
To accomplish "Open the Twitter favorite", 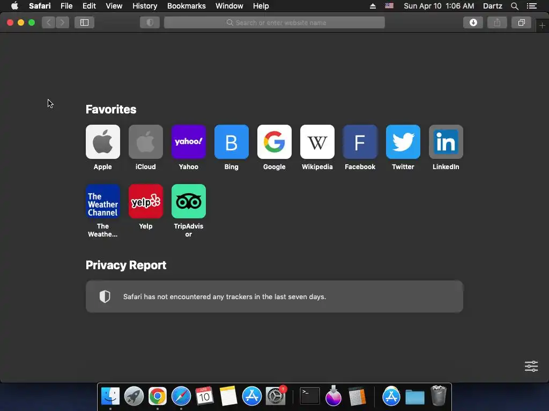I will pos(403,141).
